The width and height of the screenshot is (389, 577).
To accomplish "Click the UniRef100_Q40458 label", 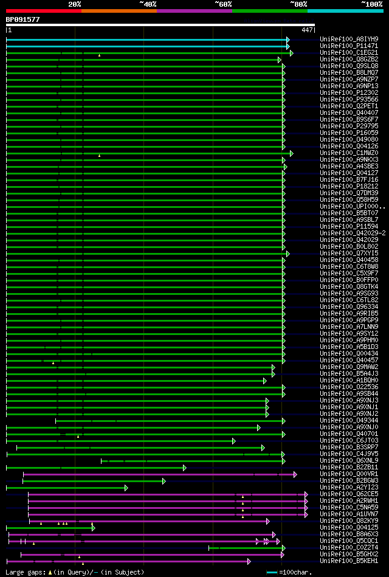I will coord(349,260).
